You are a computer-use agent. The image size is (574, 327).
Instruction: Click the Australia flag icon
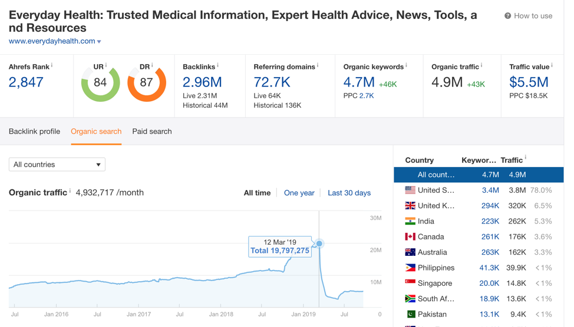[x=410, y=252]
